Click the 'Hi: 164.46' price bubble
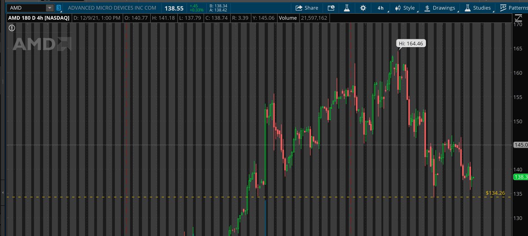 click(410, 43)
